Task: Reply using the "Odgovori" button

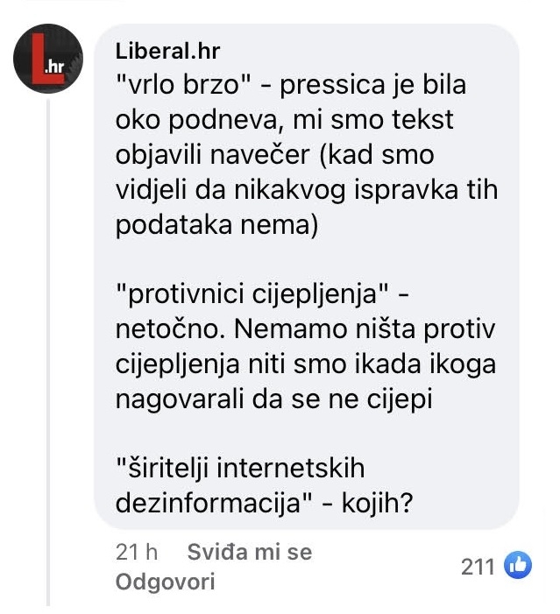Action: 165,582
